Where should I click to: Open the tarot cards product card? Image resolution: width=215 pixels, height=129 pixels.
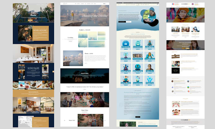click(x=138, y=57)
